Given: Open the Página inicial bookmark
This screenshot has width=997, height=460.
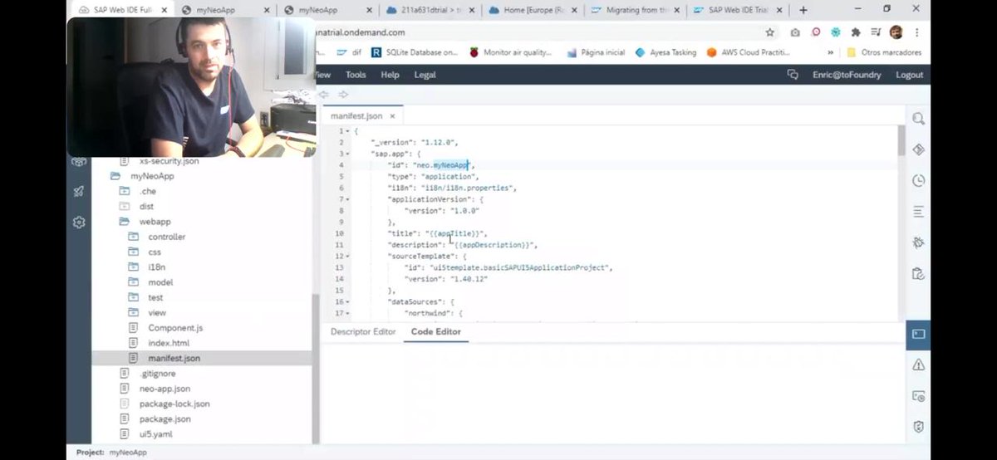Looking at the screenshot, I should [596, 52].
